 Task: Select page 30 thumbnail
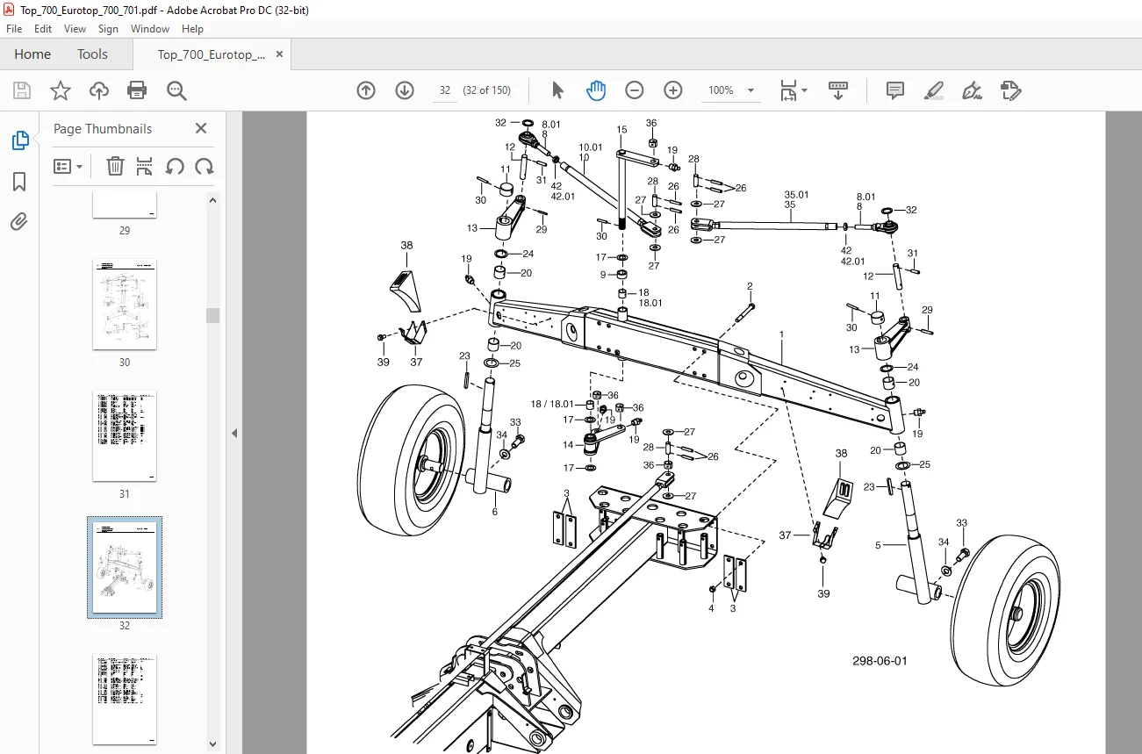click(125, 304)
